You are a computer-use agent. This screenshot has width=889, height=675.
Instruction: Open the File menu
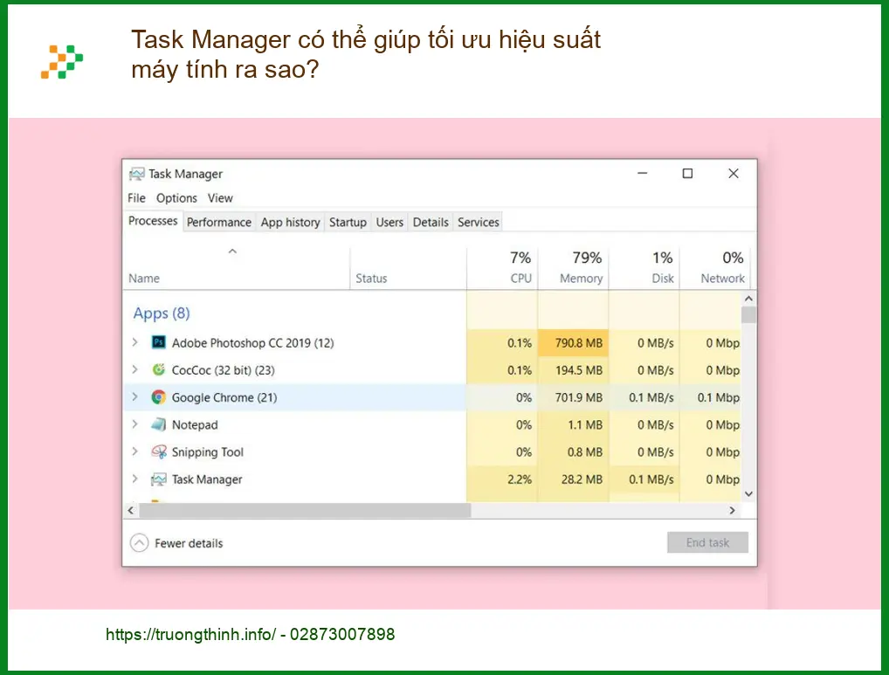(x=136, y=198)
